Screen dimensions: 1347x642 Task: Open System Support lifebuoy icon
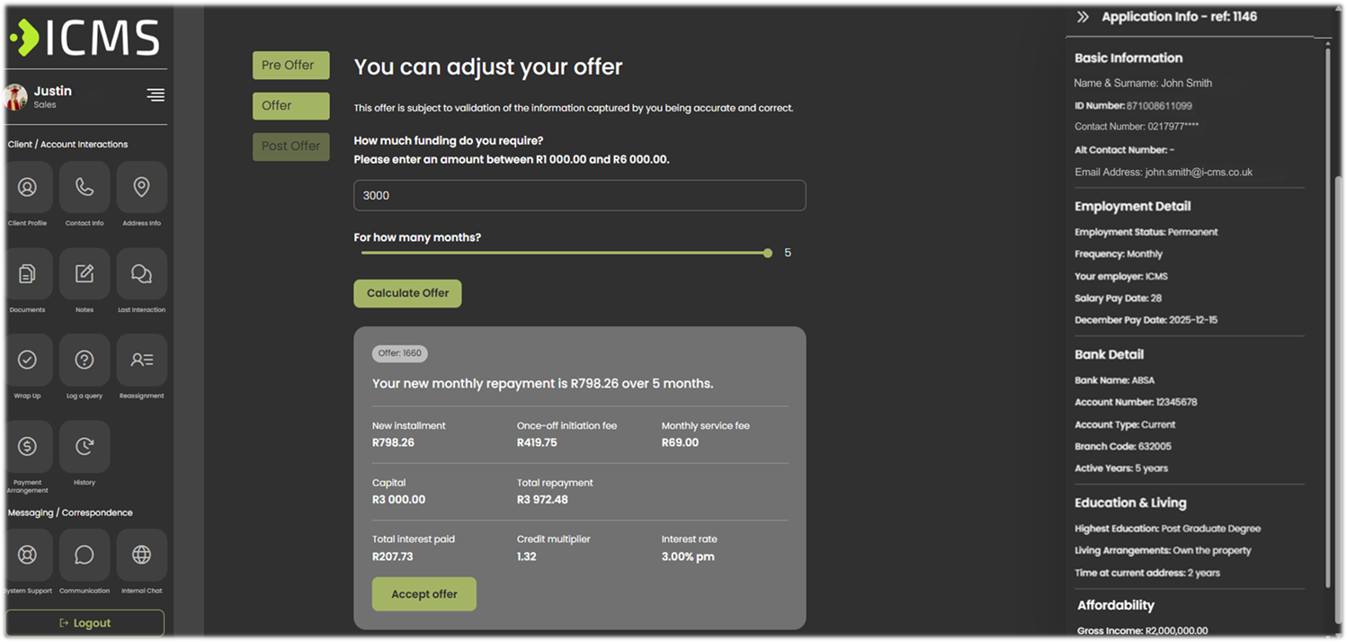coord(27,555)
